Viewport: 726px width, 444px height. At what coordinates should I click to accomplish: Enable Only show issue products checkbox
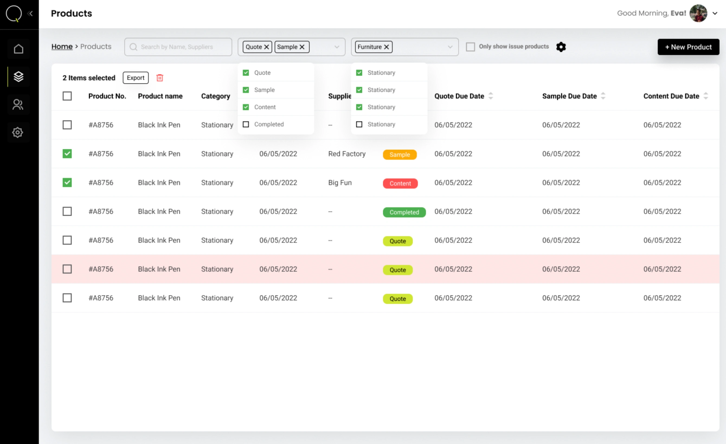point(470,47)
